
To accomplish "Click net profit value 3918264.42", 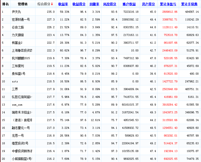I will (x=170, y=105).
